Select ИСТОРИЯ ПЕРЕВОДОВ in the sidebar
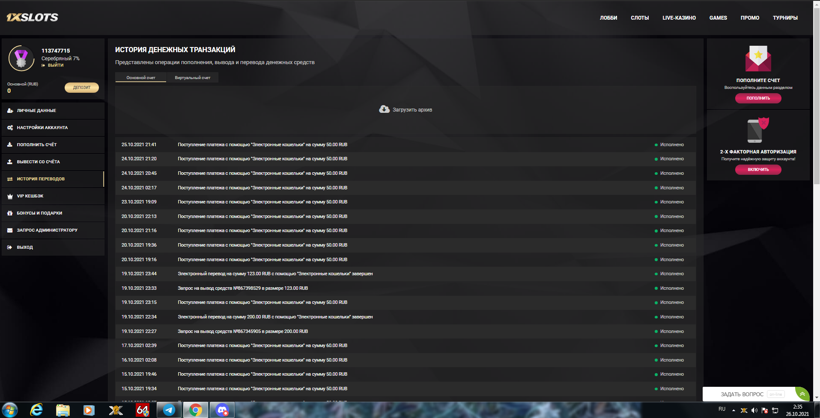 point(53,179)
